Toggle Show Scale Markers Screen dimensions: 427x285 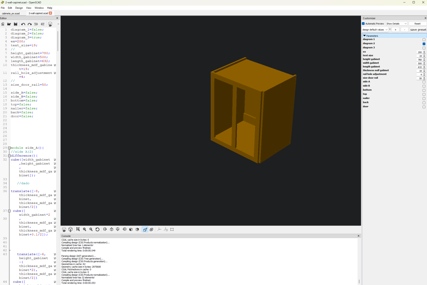[166, 229]
